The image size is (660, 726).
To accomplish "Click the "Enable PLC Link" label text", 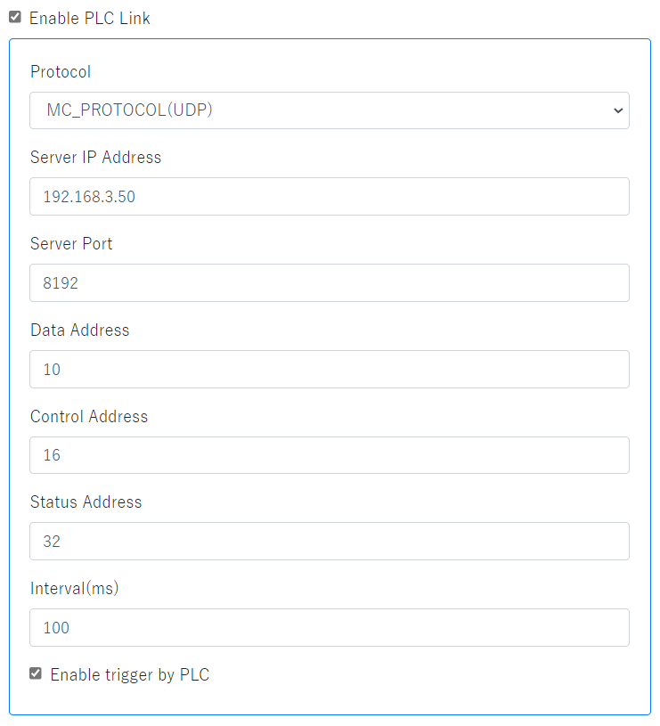I will (x=89, y=18).
